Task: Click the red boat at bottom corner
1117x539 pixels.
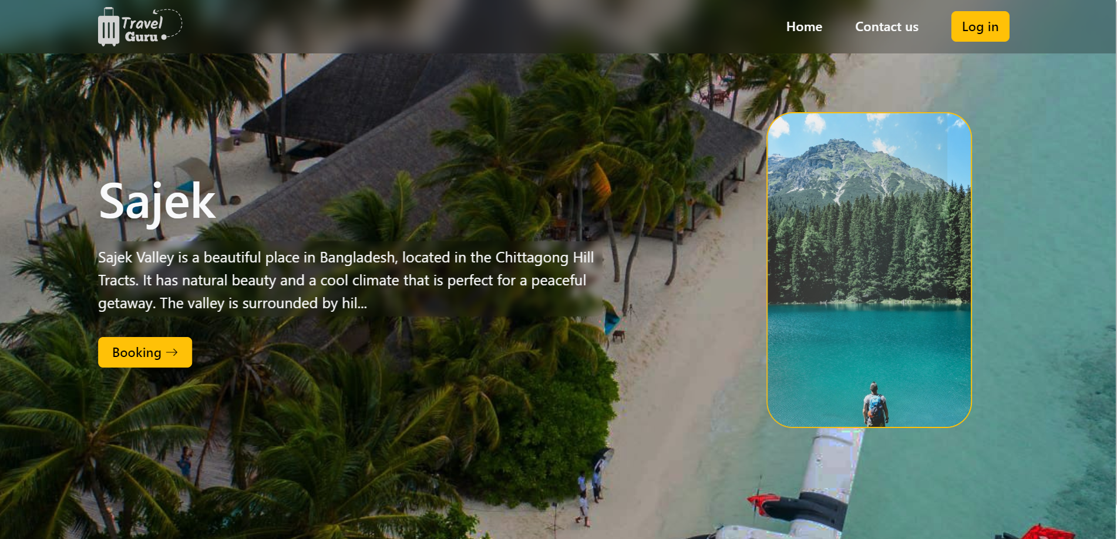Action: pos(1048,532)
